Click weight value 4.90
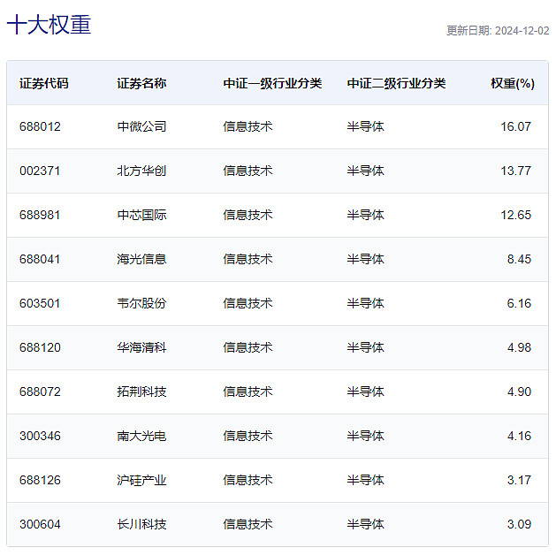Viewport: 556px width, 555px height. coord(519,392)
